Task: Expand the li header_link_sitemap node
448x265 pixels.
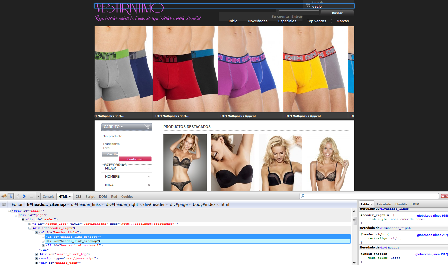Action: click(43, 241)
